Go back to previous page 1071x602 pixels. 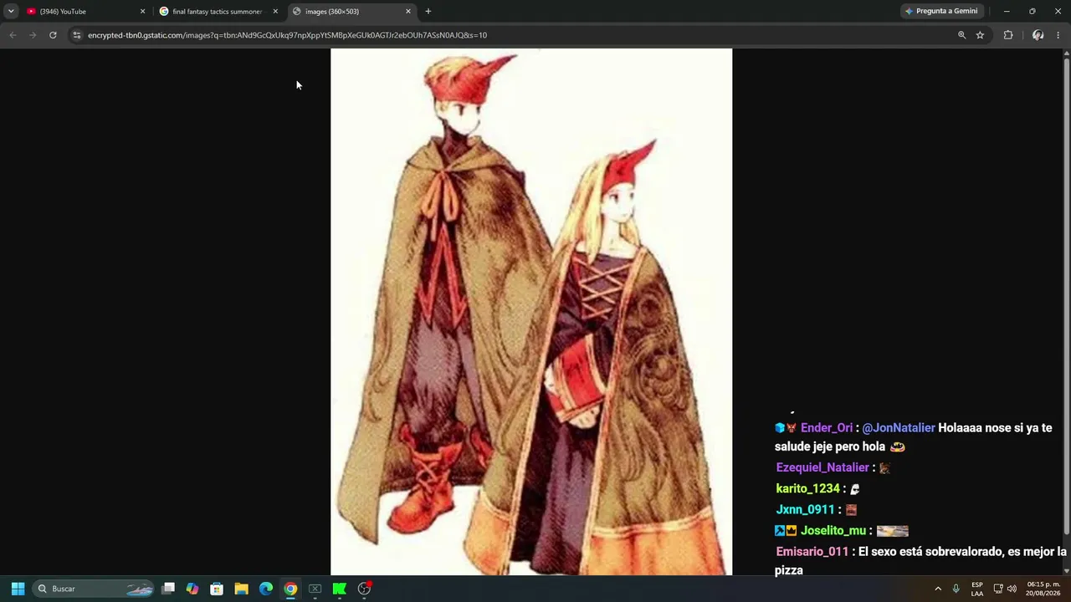click(13, 35)
